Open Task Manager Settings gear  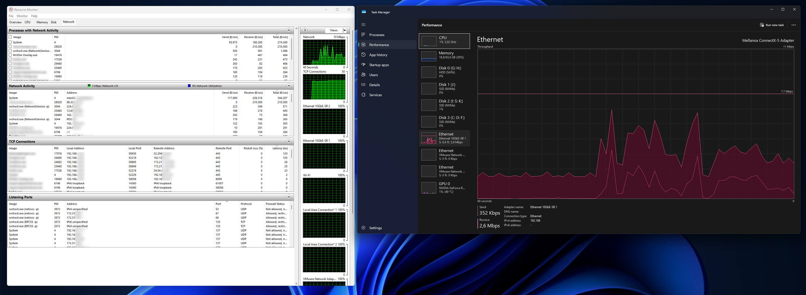[x=363, y=228]
